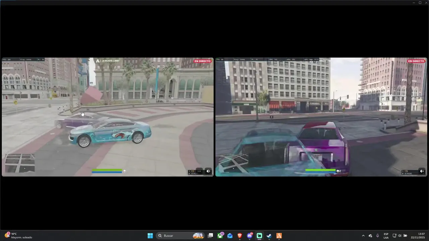This screenshot has height=241, width=429.
Task: Switch to the active green streaming app in the taskbar
Action: tap(259, 236)
